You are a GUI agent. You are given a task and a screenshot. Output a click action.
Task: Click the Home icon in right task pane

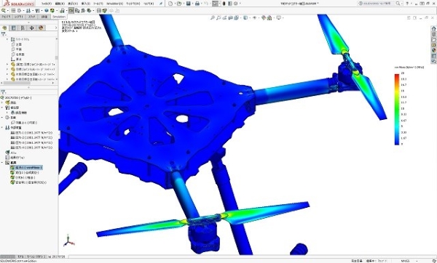coord(433,28)
